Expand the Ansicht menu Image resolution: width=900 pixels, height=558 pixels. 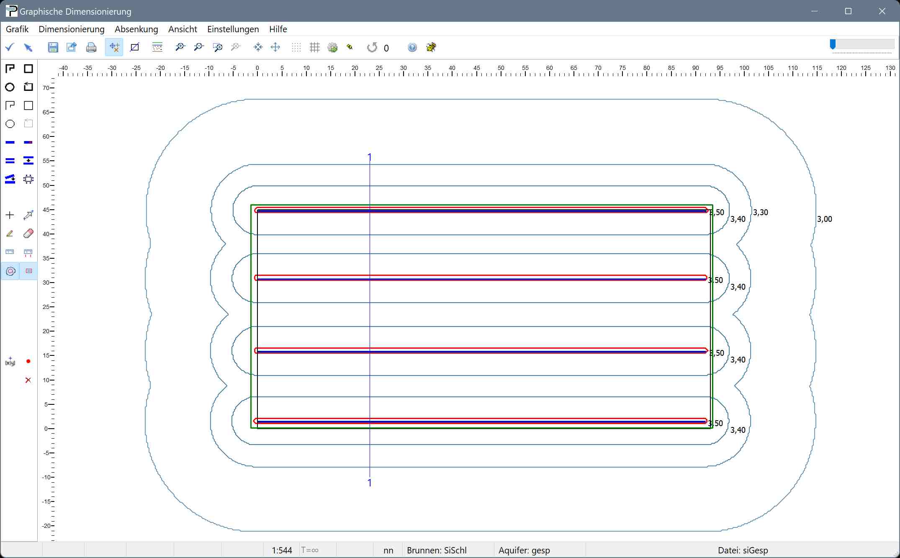click(x=183, y=29)
